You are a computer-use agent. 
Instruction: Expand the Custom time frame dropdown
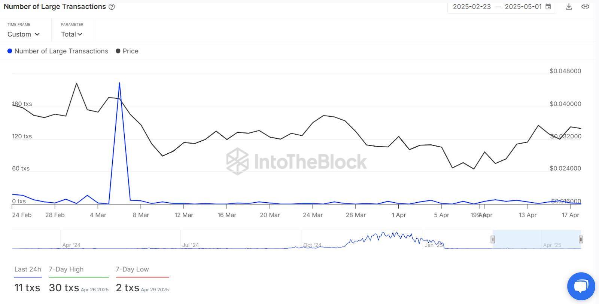[x=24, y=34]
